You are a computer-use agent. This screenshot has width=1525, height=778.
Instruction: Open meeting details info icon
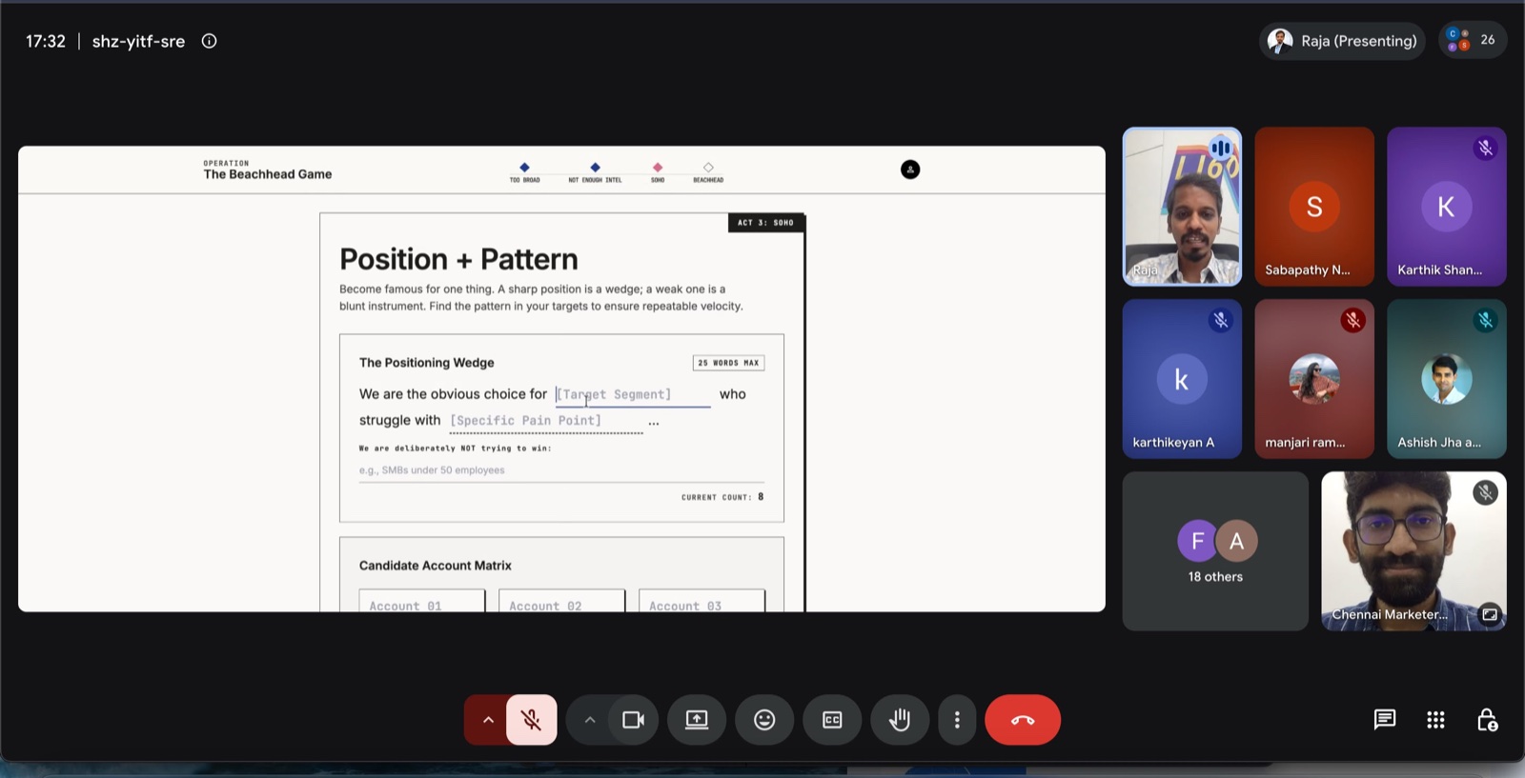(210, 41)
